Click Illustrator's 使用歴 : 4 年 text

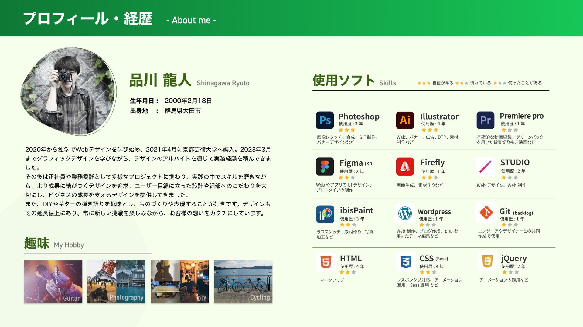(433, 124)
